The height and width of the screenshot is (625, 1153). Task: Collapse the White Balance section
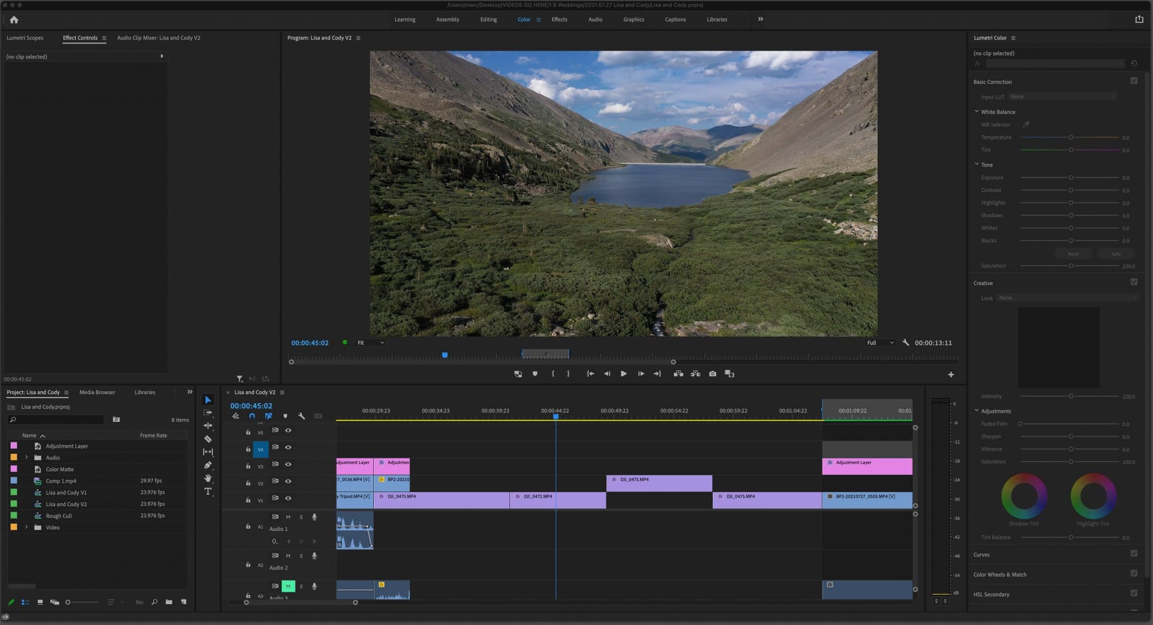tap(977, 111)
